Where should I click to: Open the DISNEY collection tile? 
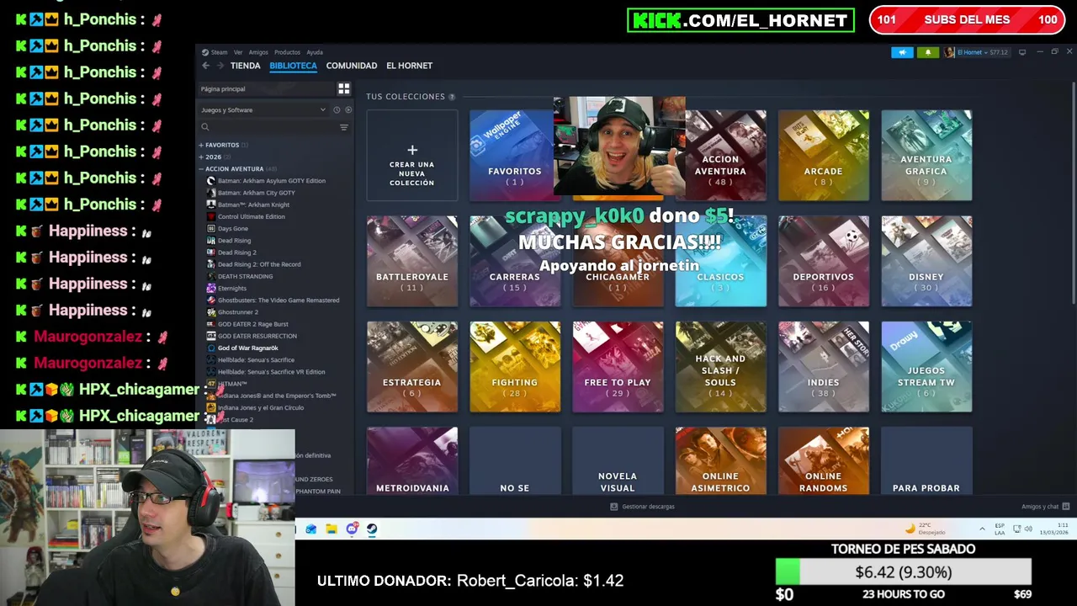926,261
